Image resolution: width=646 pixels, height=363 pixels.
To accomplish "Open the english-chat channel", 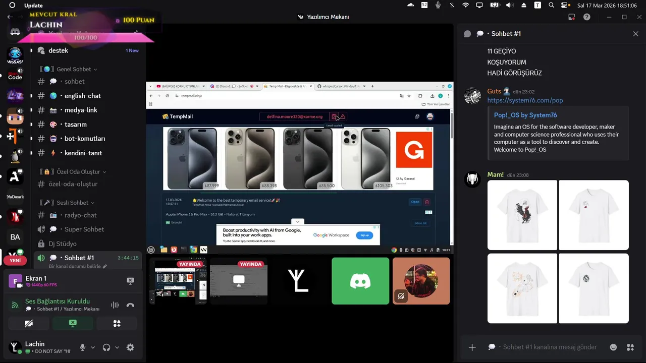I will pos(88,96).
